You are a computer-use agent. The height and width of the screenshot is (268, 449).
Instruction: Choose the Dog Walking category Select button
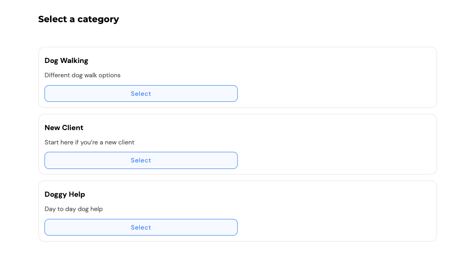141,93
